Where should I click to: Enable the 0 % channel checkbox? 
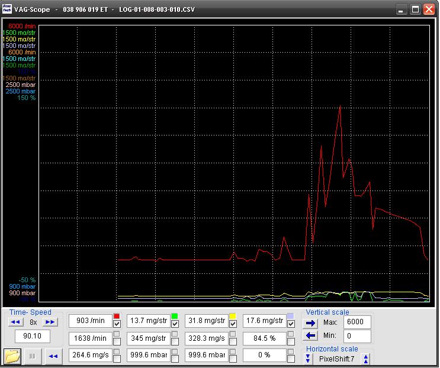291,359
